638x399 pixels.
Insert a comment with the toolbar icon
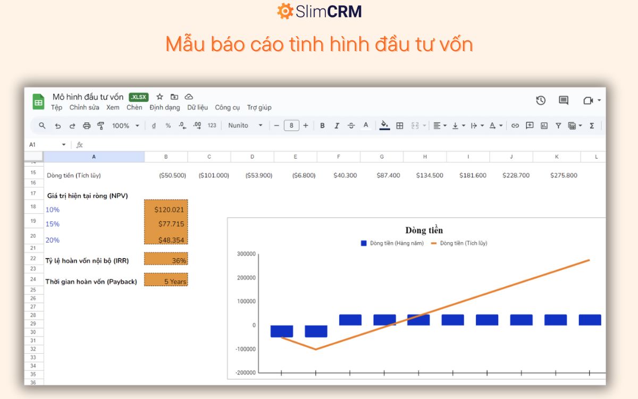coord(529,126)
